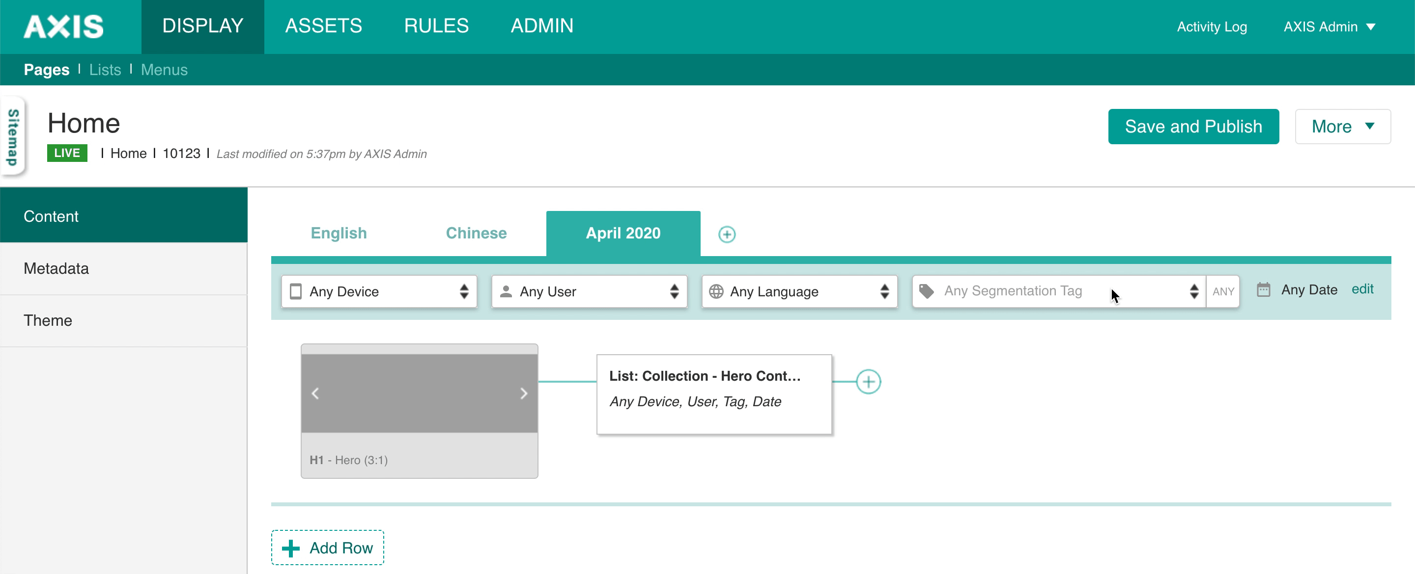Select the April 2020 tab
This screenshot has width=1415, height=574.
623,233
